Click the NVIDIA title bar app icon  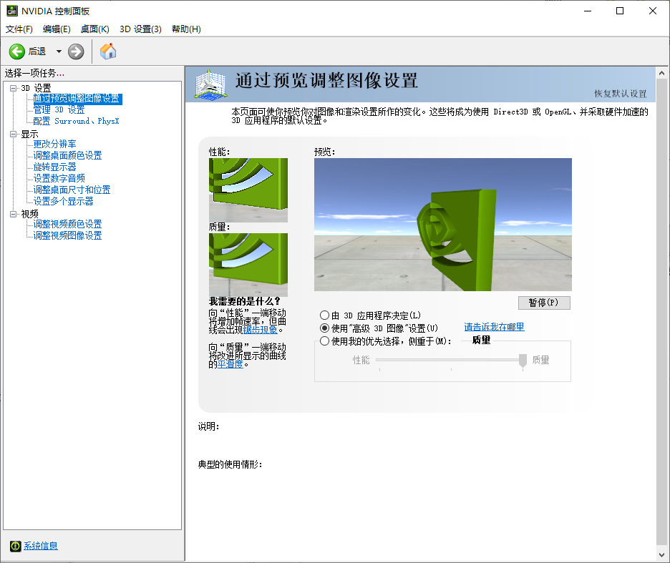click(12, 11)
